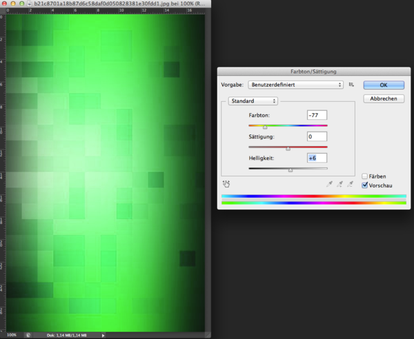Open the preset options menu icon

[x=351, y=85]
